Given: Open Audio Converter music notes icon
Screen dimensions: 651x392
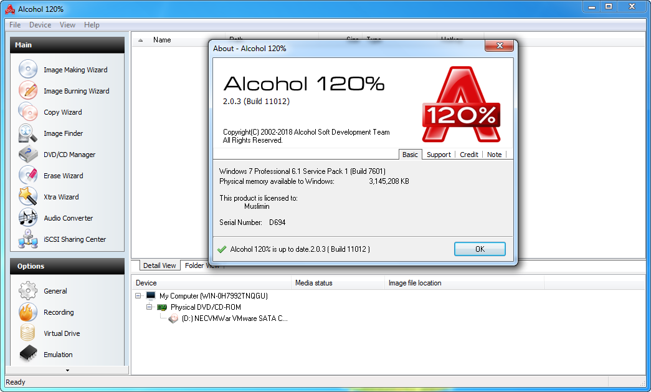Looking at the screenshot, I should pos(28,218).
